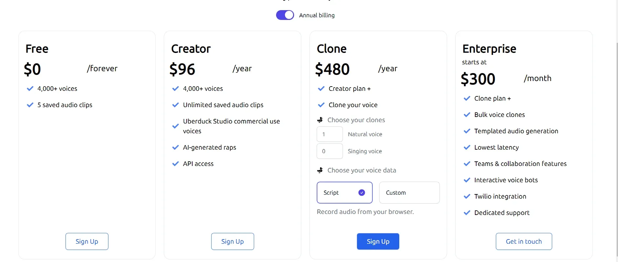Click Get in touch for Enterprise

point(524,241)
